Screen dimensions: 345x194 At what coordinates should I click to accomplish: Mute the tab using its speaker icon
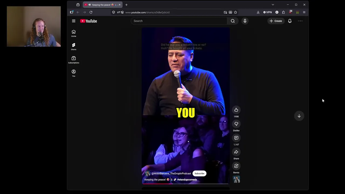(89, 5)
